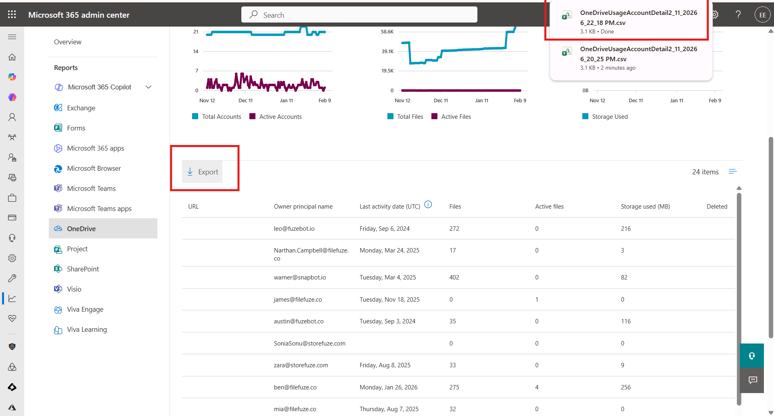Screen dimensions: 774x416
Task: Expand the Microsoft 365 Copilot section
Action: pyautogui.click(x=148, y=87)
